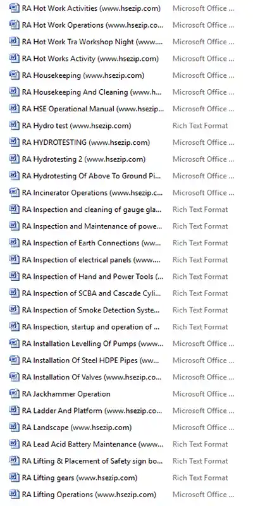Click the Word icon beside RA Housekeeping And Cleaning
The height and width of the screenshot is (506, 253).
pyautogui.click(x=15, y=92)
